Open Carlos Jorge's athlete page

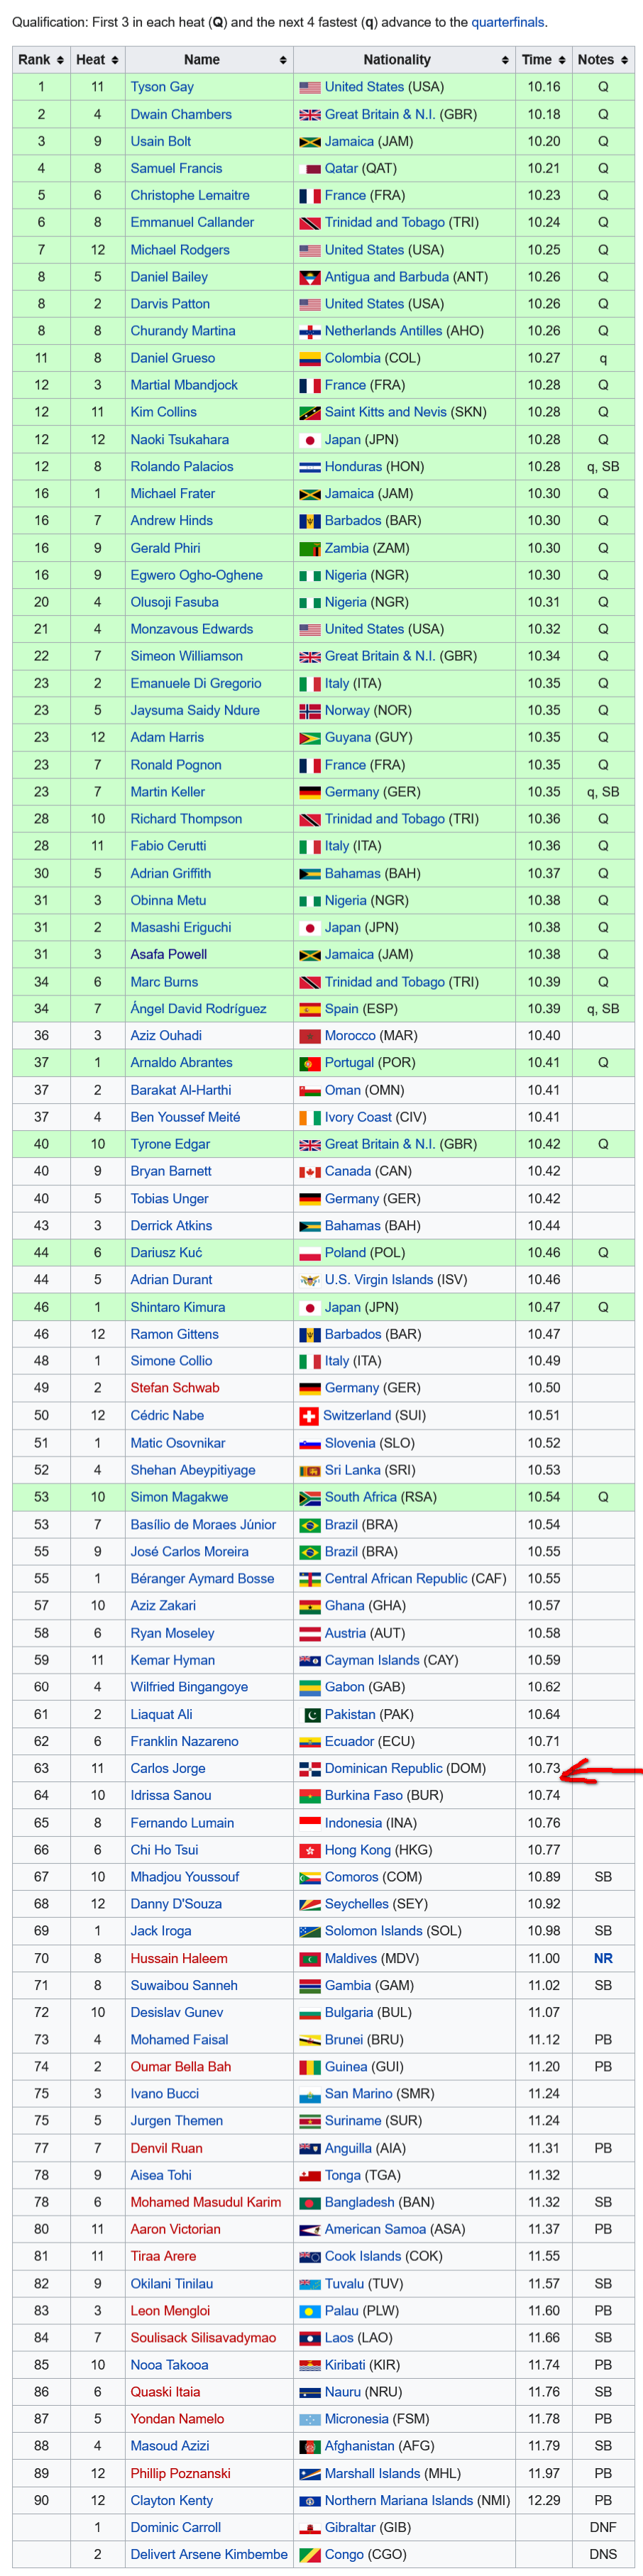[x=168, y=1768]
